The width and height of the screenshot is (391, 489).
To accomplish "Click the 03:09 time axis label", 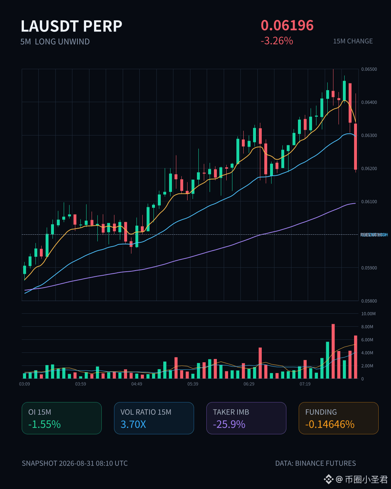I will pyautogui.click(x=25, y=384).
